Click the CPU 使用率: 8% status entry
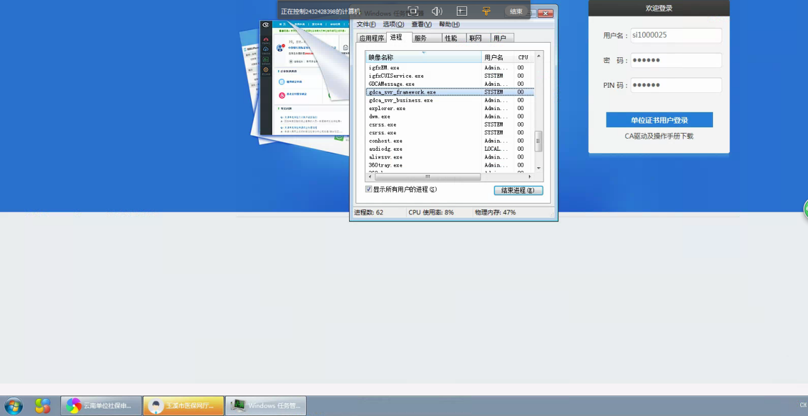808x416 pixels. point(431,212)
